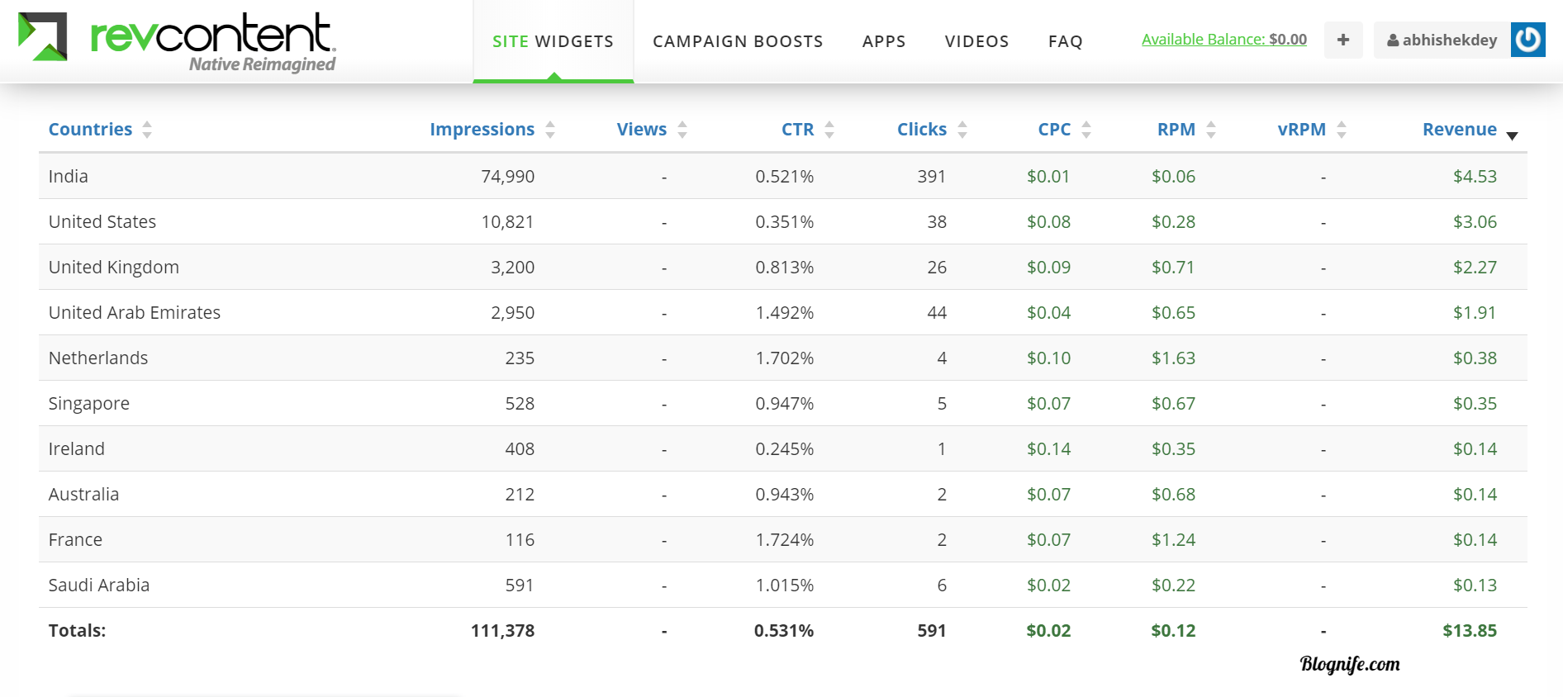
Task: Click sort arrows next to Views
Action: tap(682, 130)
